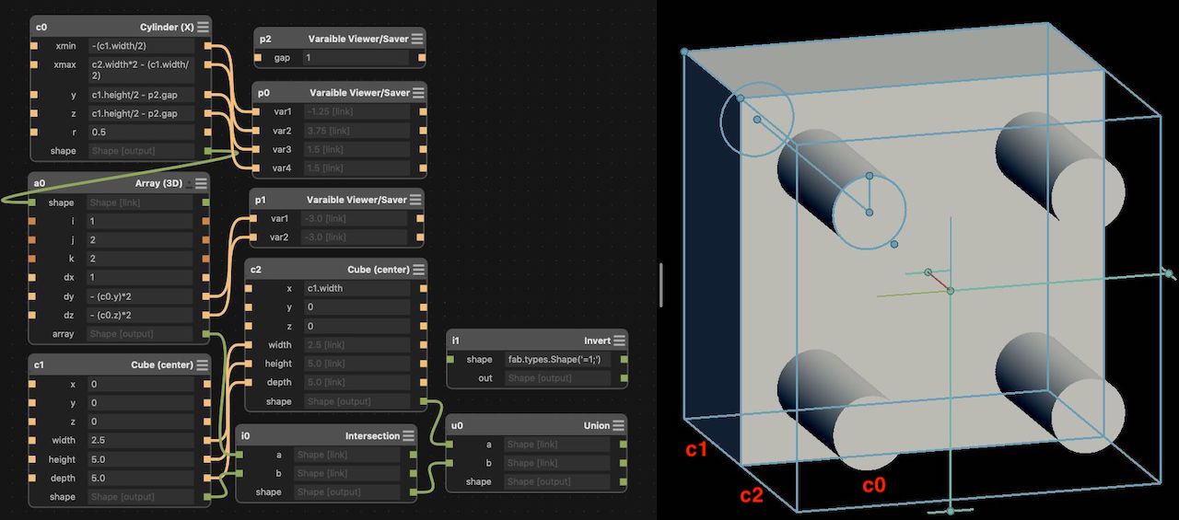Edit the c0 r field value 0.5
The width and height of the screenshot is (1179, 520).
pos(141,133)
